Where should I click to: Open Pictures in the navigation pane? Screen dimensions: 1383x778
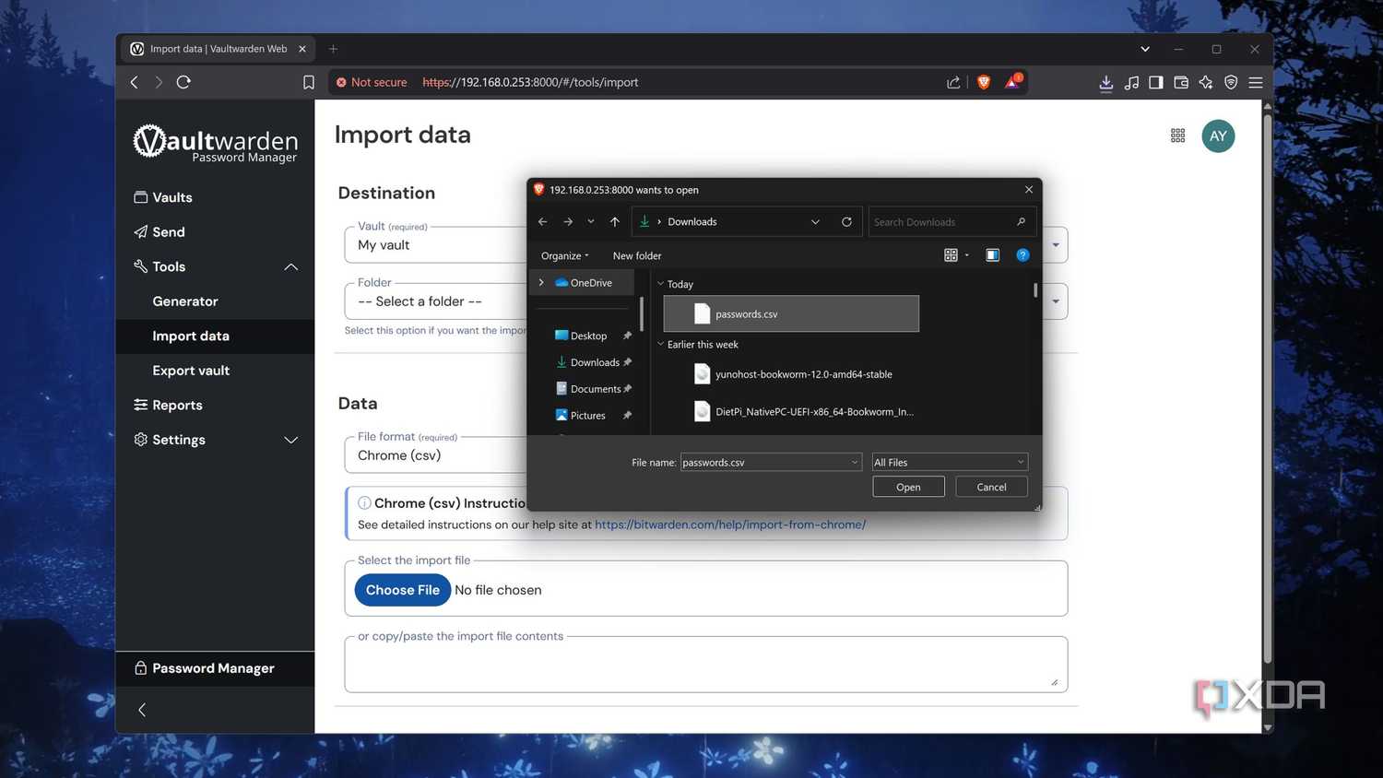click(x=588, y=416)
